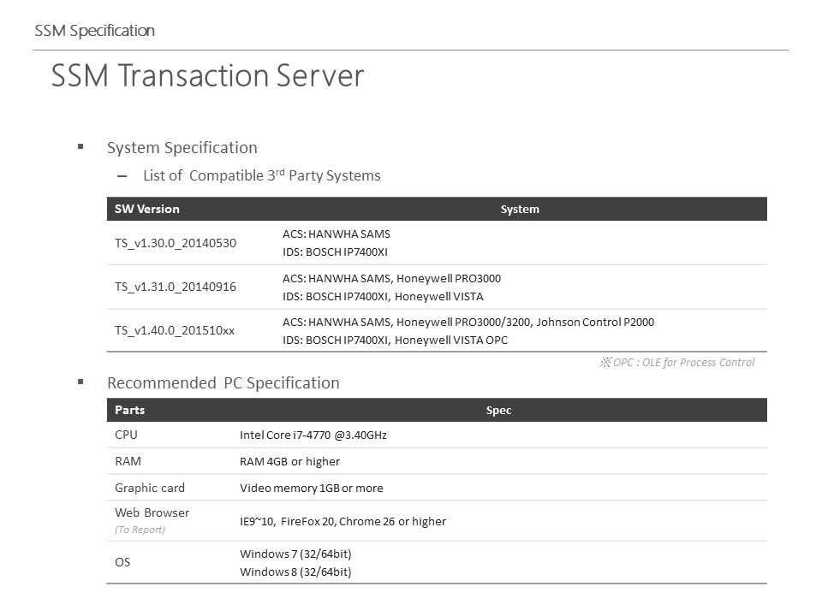Click 'IDS: BOSCH IP7400XI, Honeywell VISTA OPC' line
This screenshot has width=822, height=616.
pos(396,340)
